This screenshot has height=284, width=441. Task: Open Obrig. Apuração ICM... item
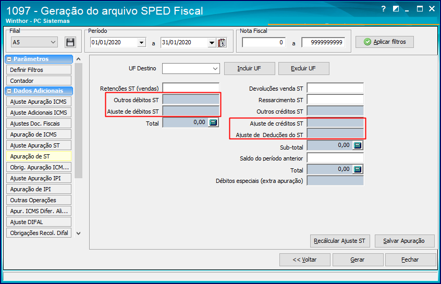[x=39, y=167]
